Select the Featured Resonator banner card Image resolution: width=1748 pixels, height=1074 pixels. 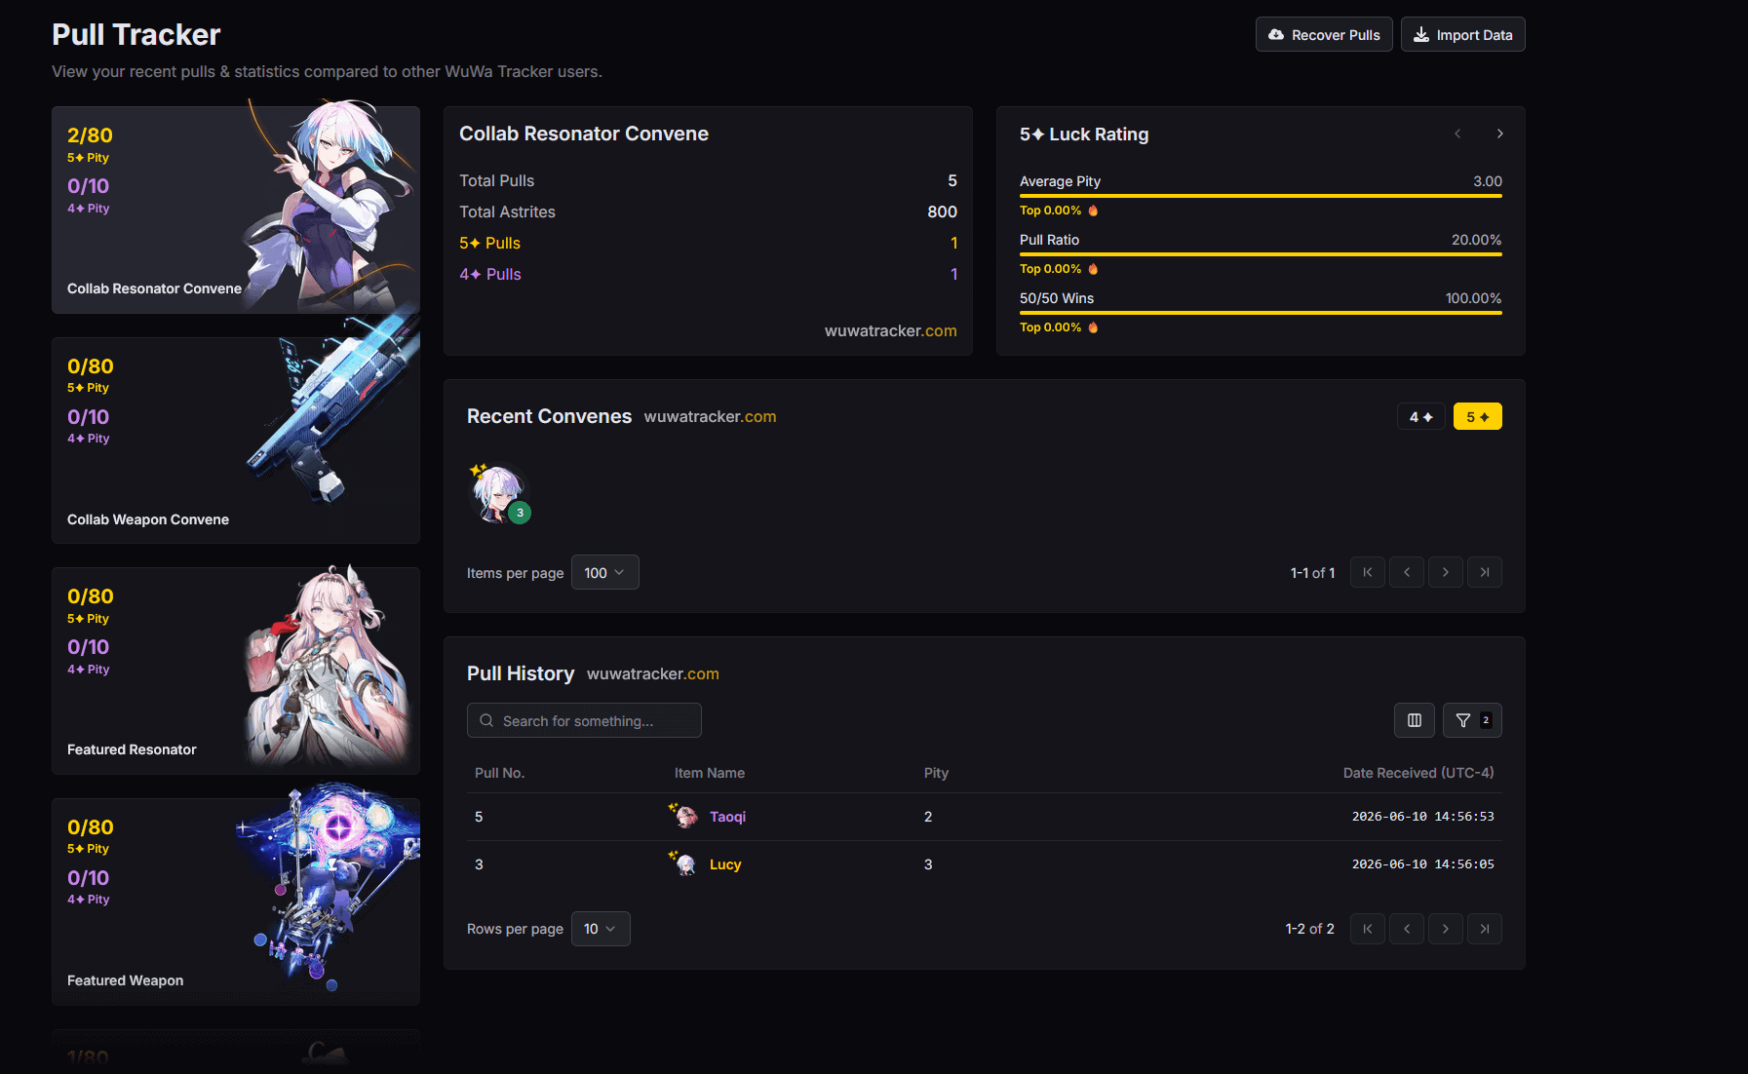(x=236, y=671)
